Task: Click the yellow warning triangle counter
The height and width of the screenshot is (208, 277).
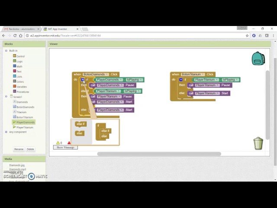Action: [59, 143]
